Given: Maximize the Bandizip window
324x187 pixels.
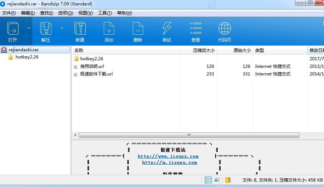Looking at the screenshot, I should click(310, 3).
